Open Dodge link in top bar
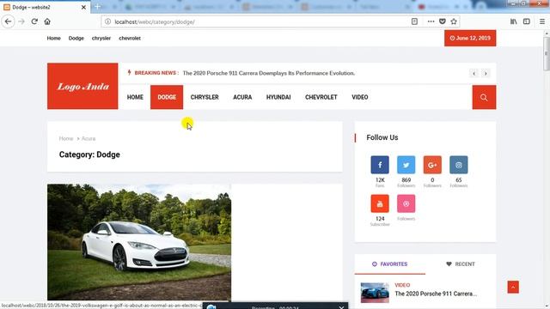Screen dimensions: 550x309 76,38
